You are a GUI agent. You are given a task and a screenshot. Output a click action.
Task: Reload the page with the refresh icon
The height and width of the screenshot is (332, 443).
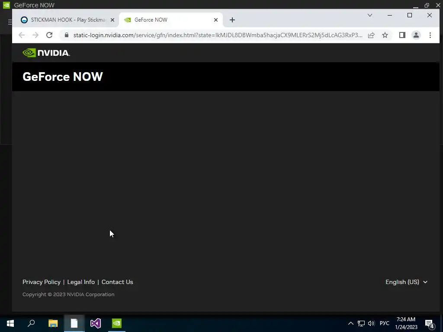pyautogui.click(x=49, y=35)
